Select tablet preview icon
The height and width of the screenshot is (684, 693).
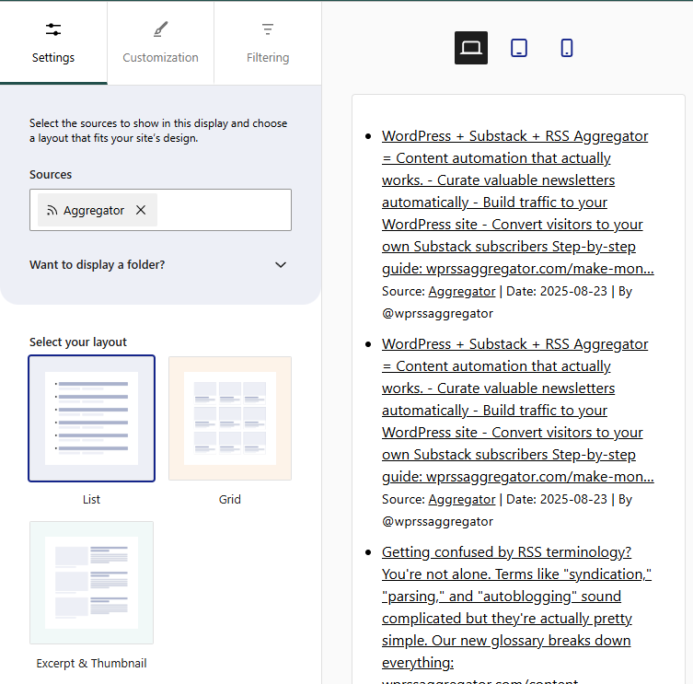click(519, 48)
